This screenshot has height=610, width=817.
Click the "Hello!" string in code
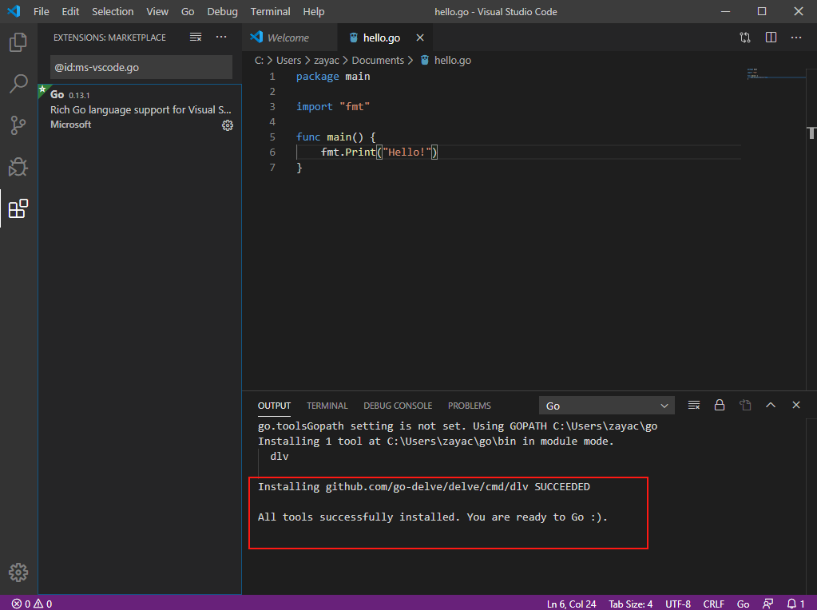(407, 152)
